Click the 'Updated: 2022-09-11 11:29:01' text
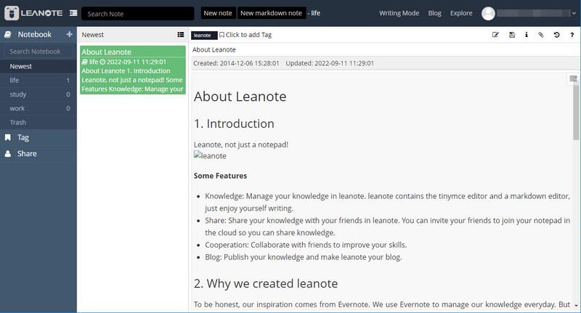 tap(330, 63)
